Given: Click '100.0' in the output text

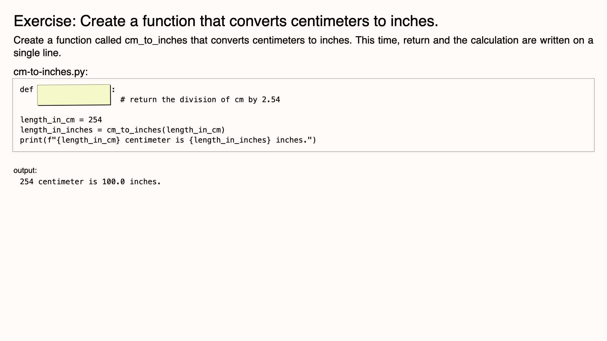Looking at the screenshot, I should (x=113, y=182).
